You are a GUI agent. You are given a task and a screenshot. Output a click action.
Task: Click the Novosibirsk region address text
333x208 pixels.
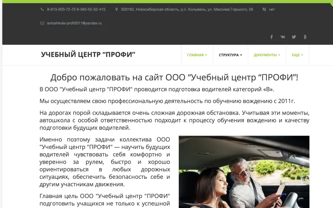pos(187,10)
